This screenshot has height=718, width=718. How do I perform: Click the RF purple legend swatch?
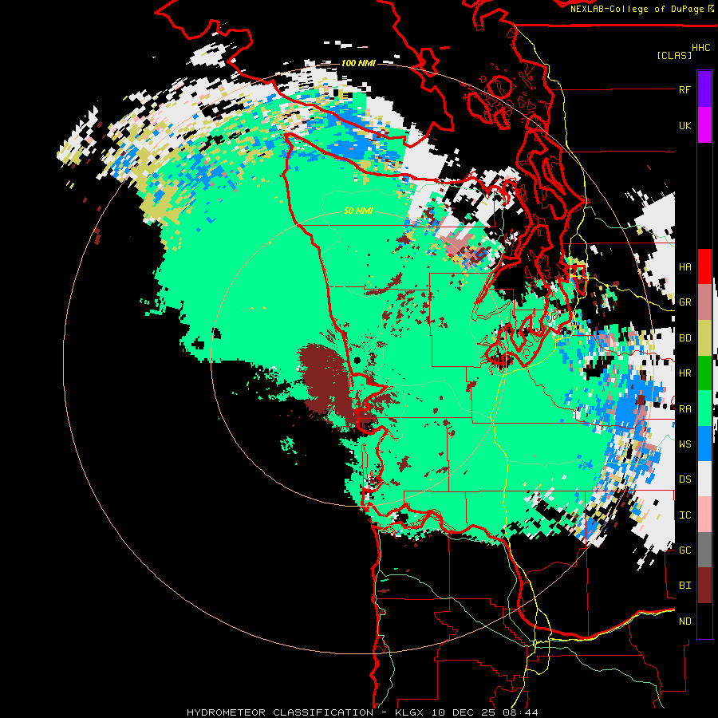[x=704, y=89]
